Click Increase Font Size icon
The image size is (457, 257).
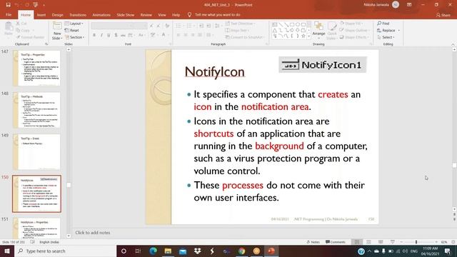(x=151, y=26)
